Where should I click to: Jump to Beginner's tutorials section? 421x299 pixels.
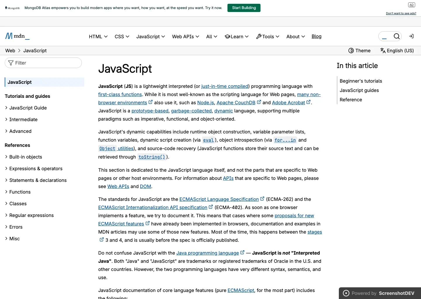tap(361, 81)
